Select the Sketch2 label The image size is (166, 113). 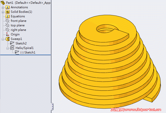(x=21, y=43)
